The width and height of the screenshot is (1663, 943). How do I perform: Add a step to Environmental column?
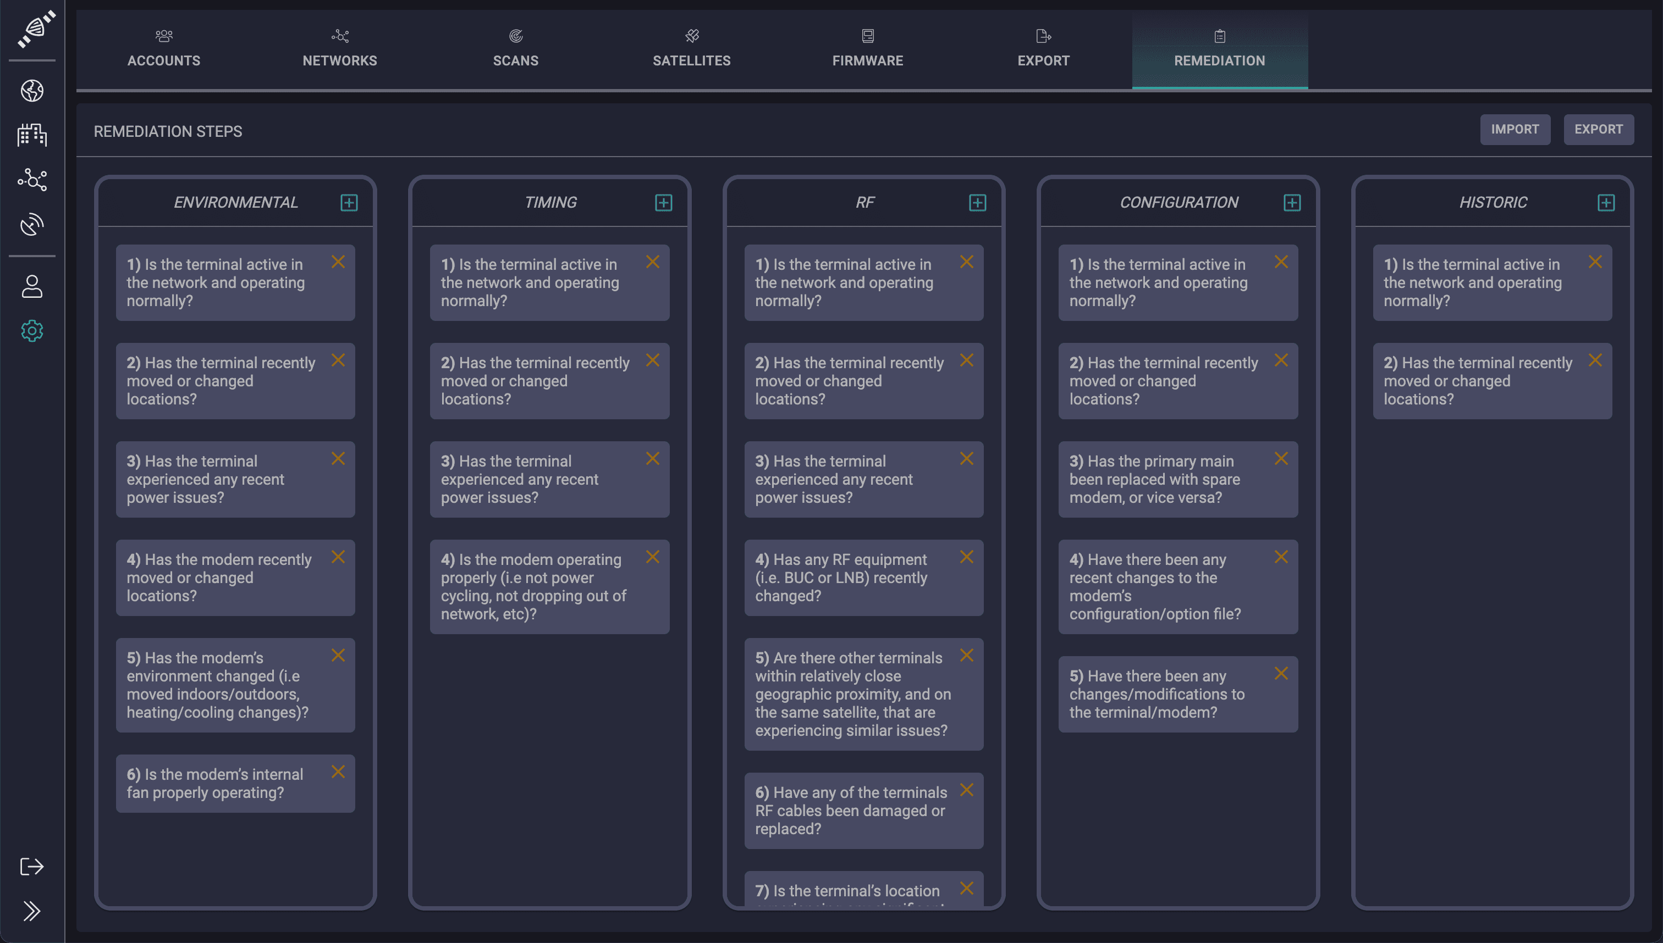349,203
